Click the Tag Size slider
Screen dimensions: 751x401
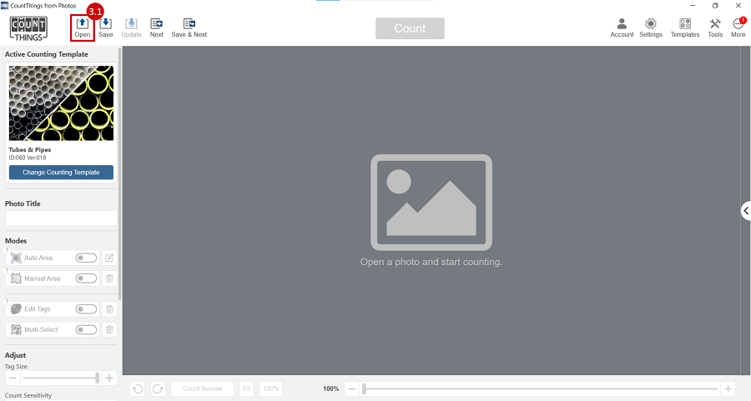click(60, 378)
